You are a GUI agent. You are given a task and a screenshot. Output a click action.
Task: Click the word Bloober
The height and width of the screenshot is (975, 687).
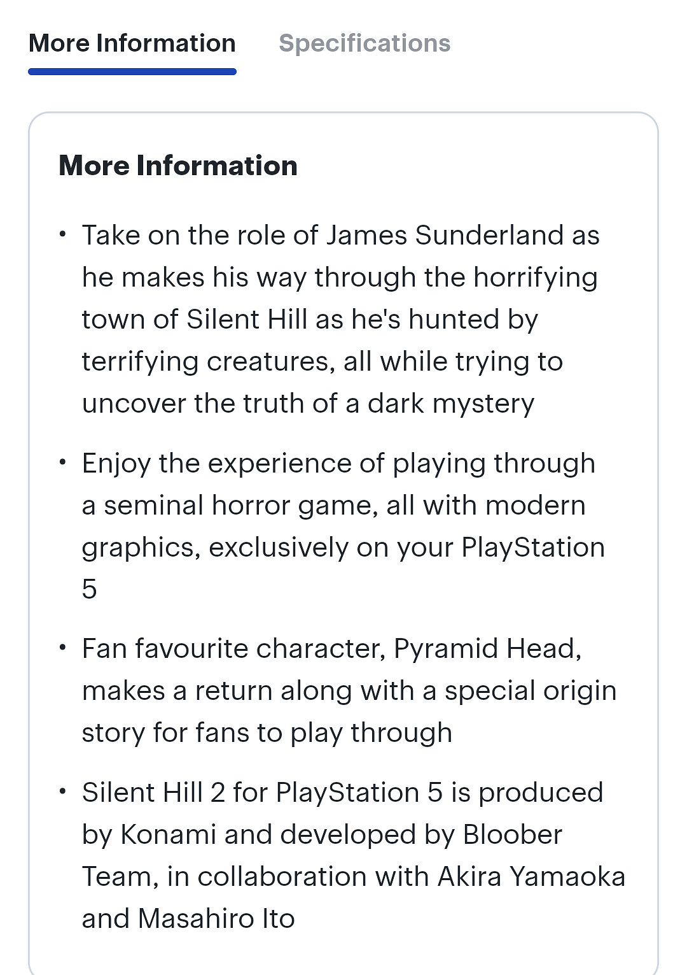pyautogui.click(x=513, y=834)
